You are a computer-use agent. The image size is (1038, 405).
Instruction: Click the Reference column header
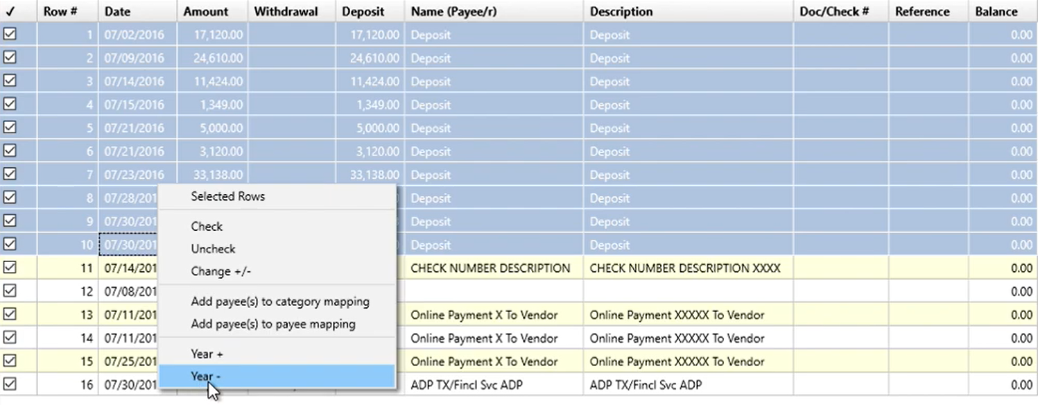pos(929,11)
